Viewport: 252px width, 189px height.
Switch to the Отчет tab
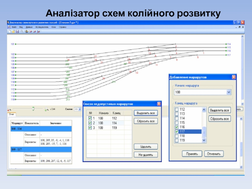(x=12, y=114)
